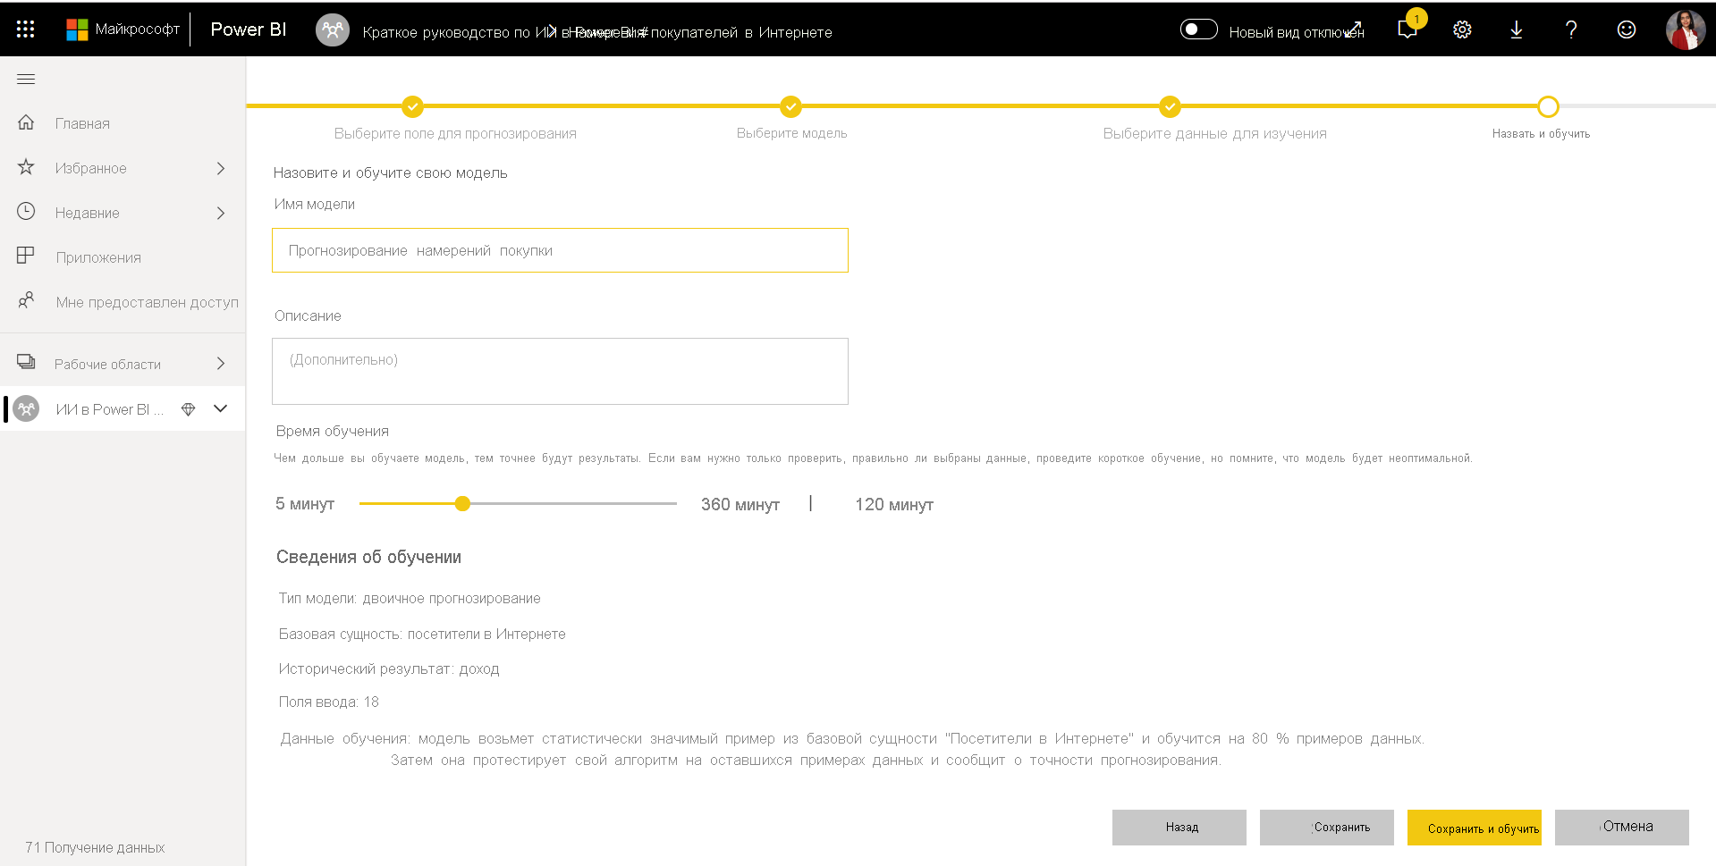
Task: Select the ИИ в Power BI workspace
Action: pos(109,409)
